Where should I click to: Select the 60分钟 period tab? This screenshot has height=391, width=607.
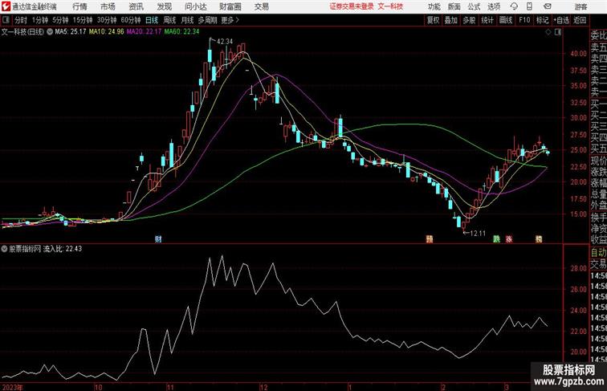click(x=130, y=20)
